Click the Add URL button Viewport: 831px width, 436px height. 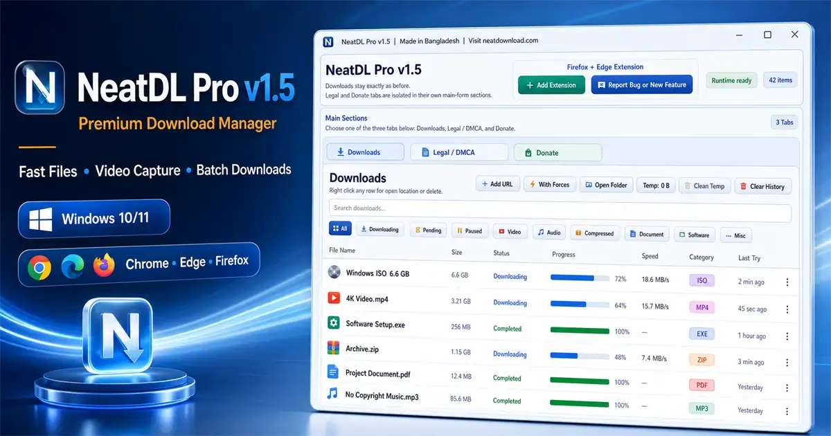click(x=498, y=184)
